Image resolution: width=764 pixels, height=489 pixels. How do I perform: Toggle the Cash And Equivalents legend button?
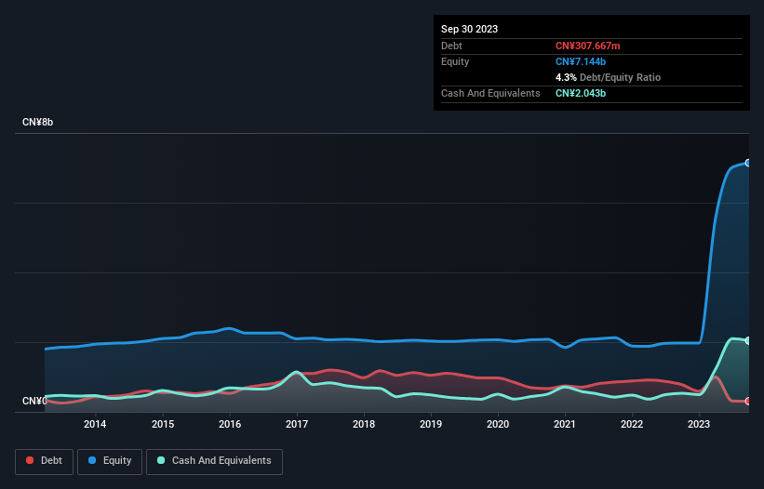(214, 461)
